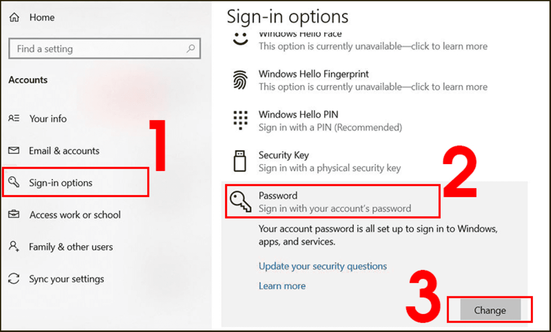Click the Access work or school briefcase icon
The image size is (551, 332).
click(14, 214)
